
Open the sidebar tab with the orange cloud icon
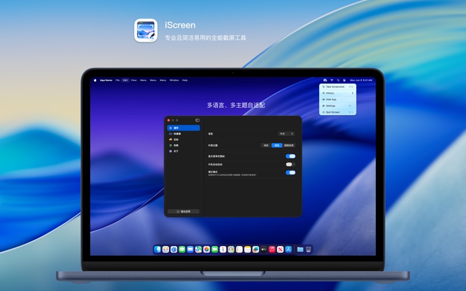183,140
